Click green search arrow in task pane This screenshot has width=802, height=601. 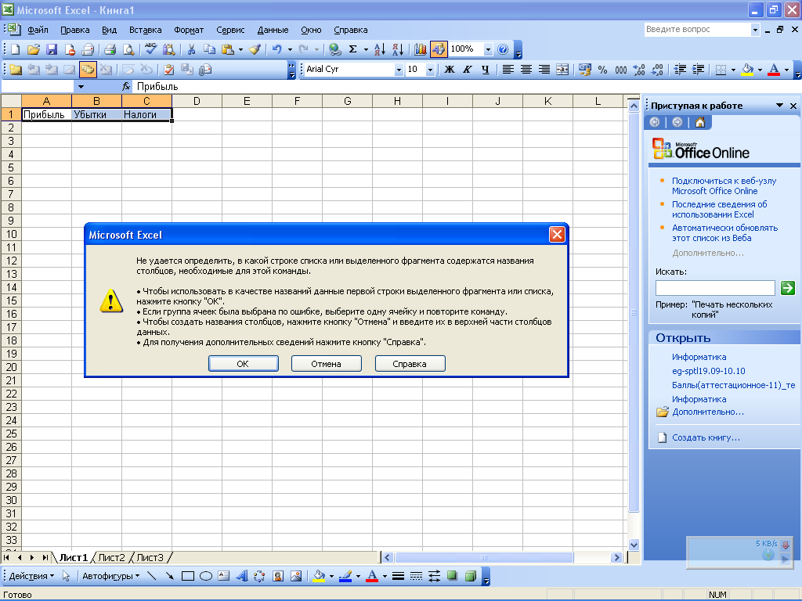coord(788,288)
